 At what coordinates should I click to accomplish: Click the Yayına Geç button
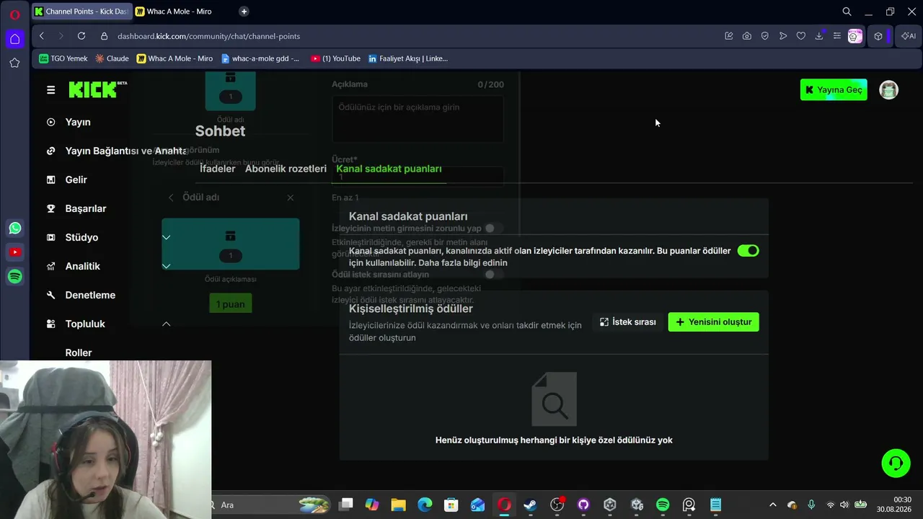coord(834,89)
